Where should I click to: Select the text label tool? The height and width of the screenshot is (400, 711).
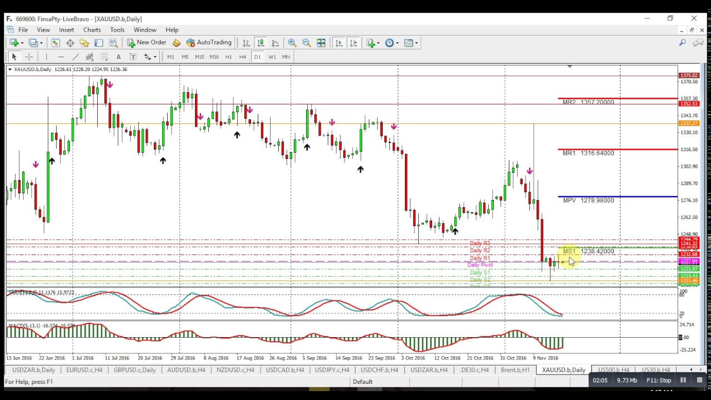(x=133, y=57)
